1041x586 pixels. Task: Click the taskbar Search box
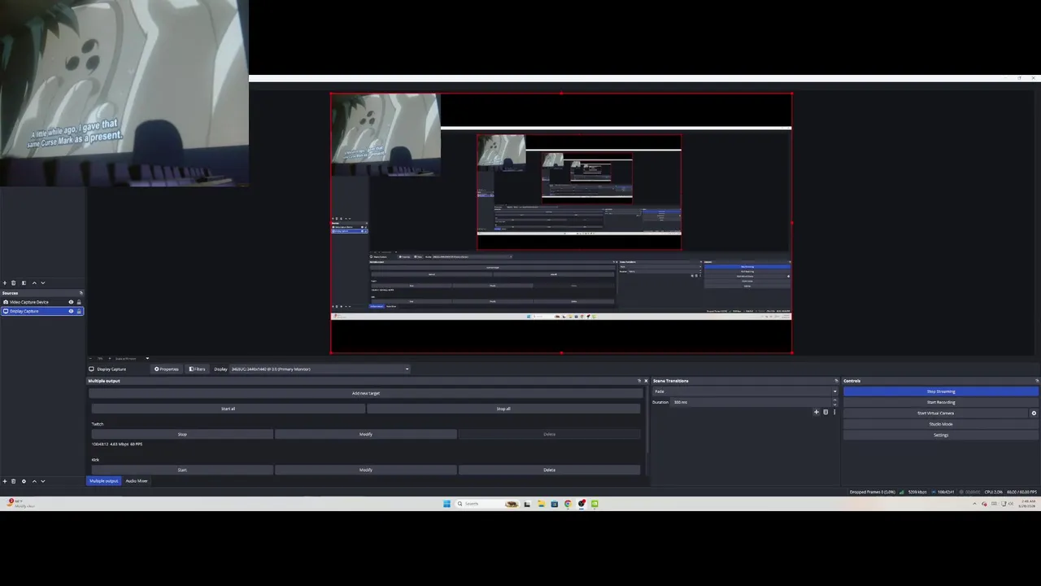point(488,504)
